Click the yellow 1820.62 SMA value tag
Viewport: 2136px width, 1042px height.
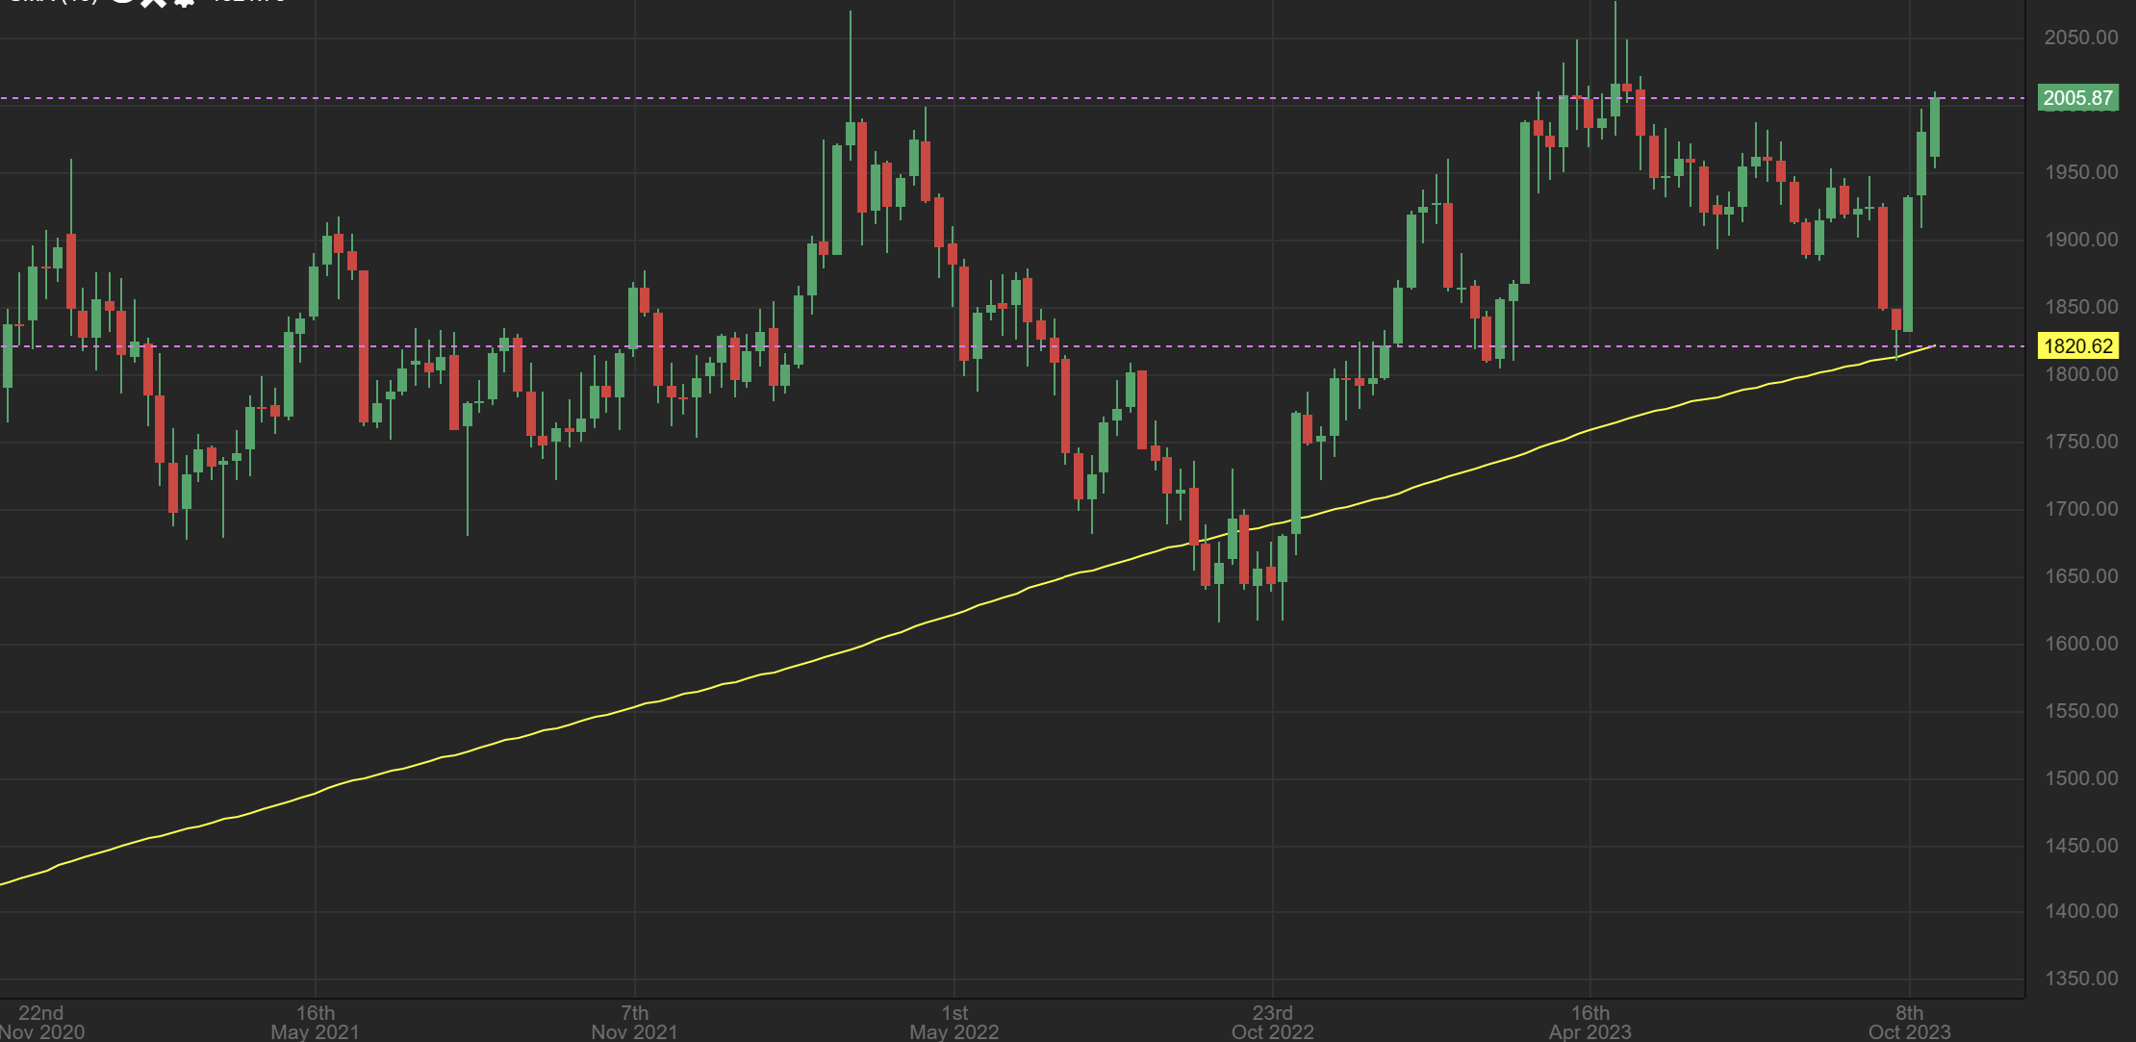[x=2077, y=346]
